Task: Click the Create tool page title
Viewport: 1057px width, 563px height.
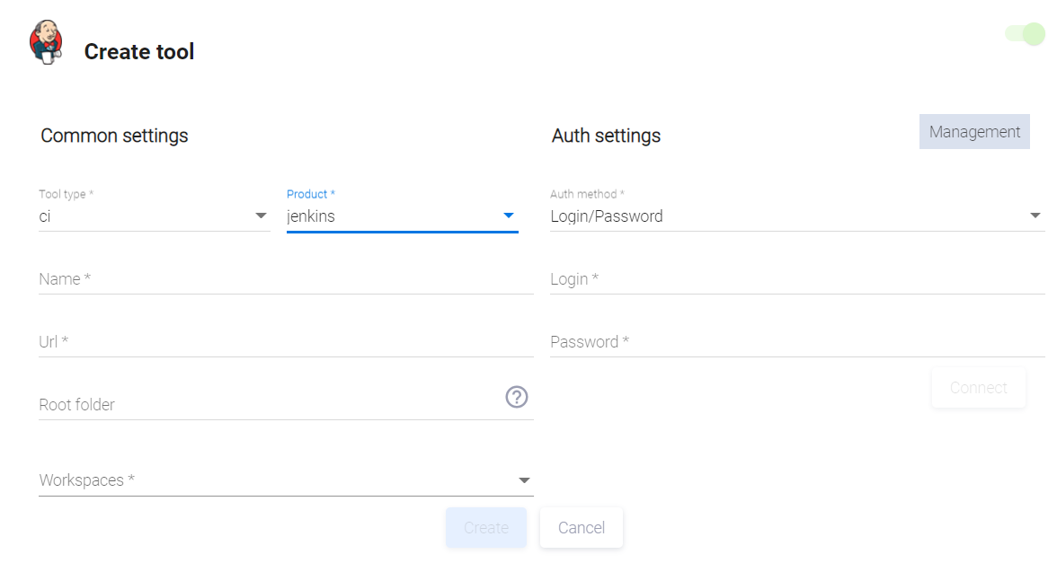Action: tap(139, 52)
